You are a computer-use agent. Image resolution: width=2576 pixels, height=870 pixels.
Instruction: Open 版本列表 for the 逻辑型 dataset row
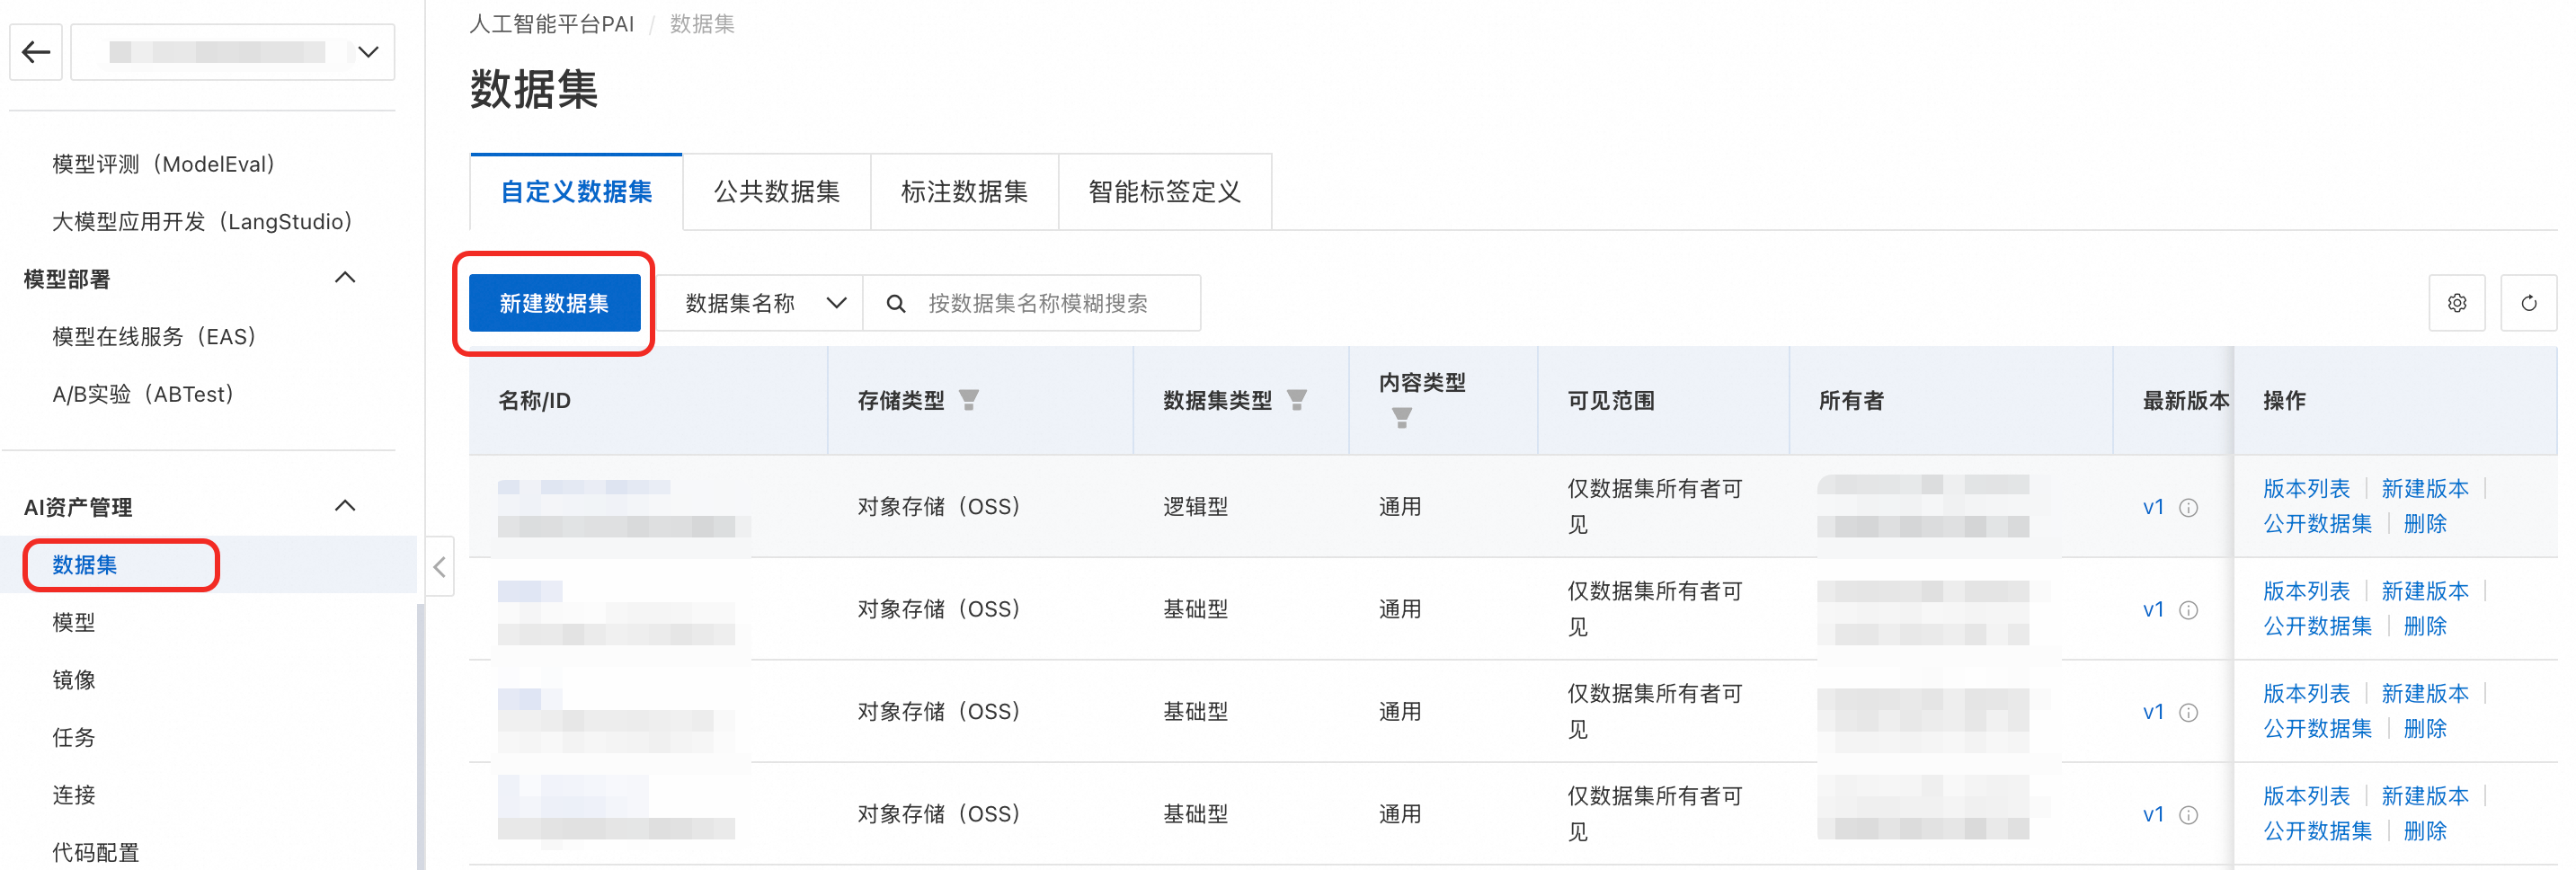coord(2306,489)
